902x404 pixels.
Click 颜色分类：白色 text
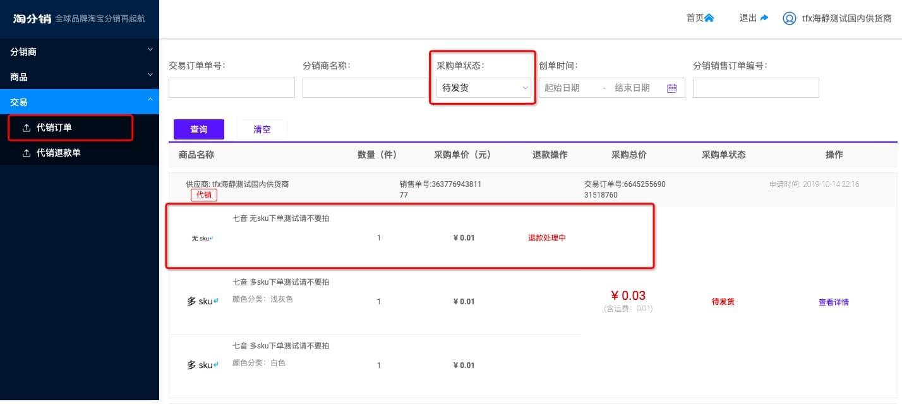(x=259, y=363)
